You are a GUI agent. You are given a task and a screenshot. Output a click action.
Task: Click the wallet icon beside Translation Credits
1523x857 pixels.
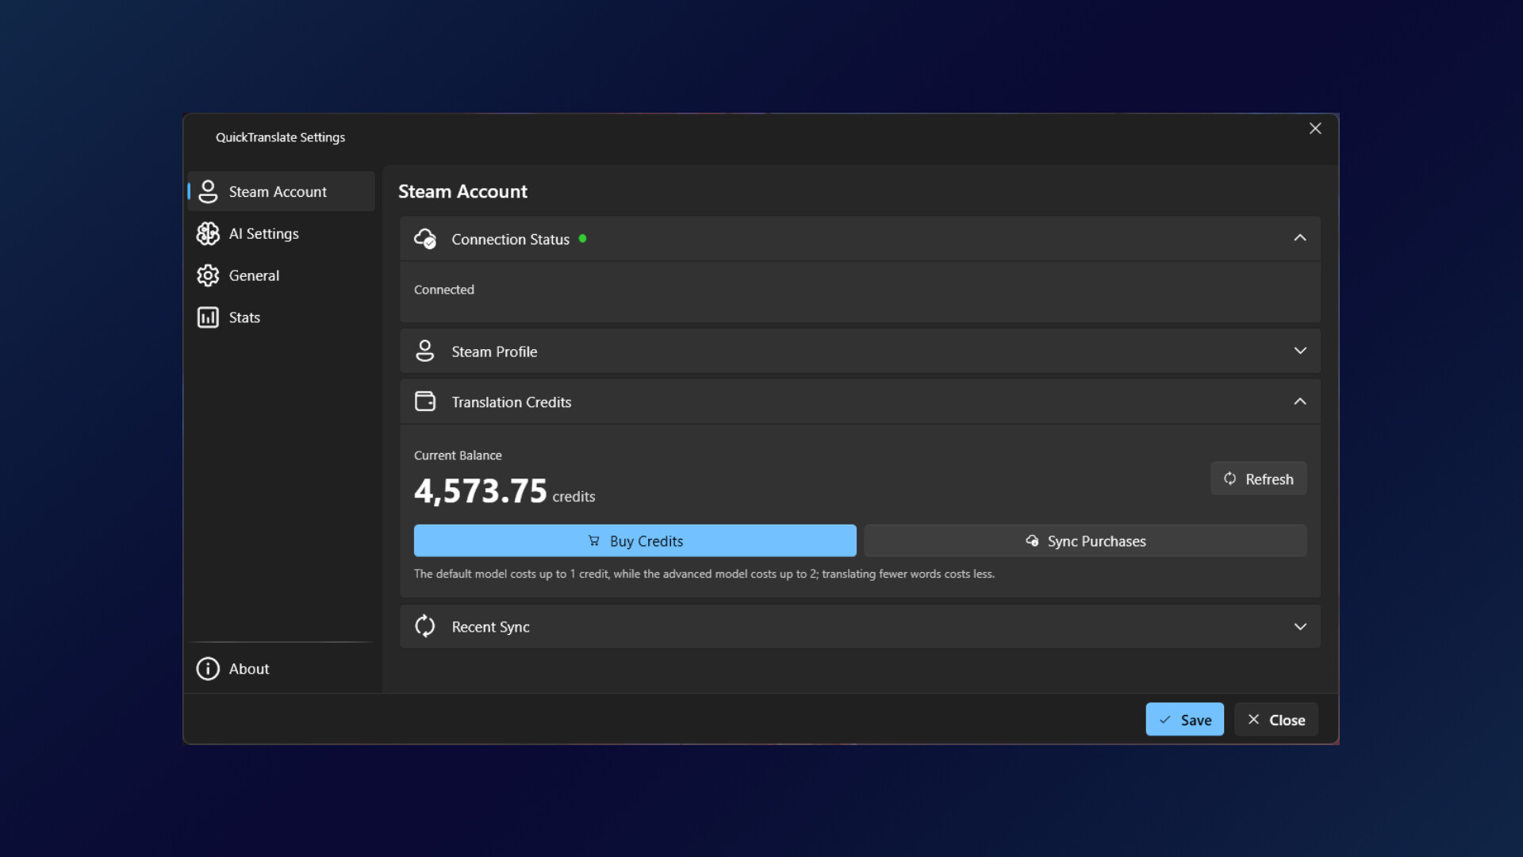tap(425, 402)
